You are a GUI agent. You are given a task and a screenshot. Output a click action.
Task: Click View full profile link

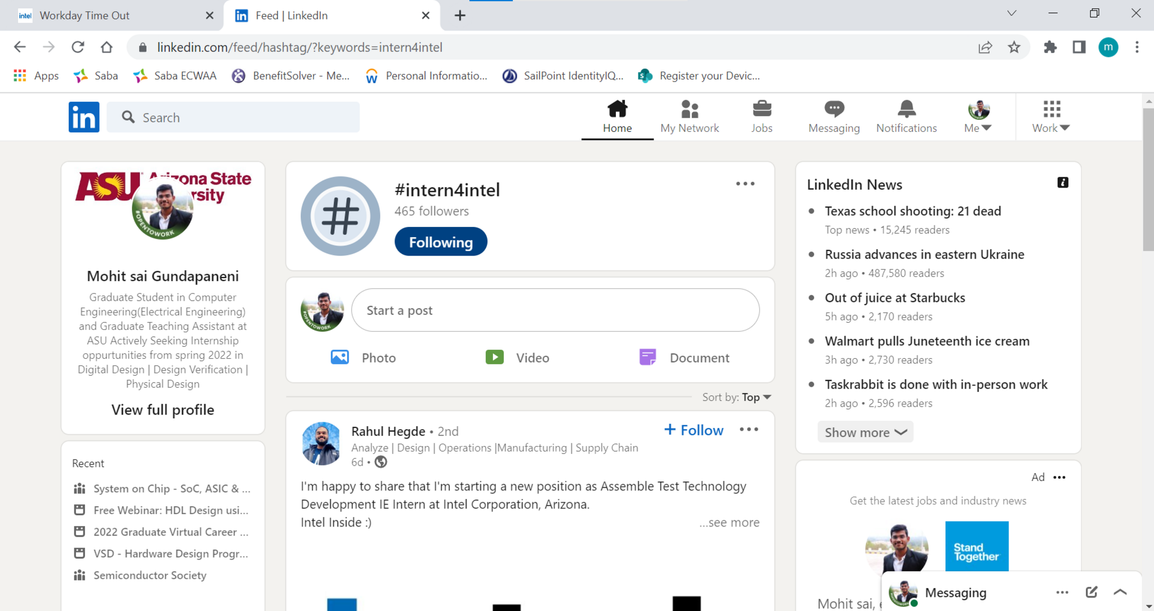click(163, 409)
